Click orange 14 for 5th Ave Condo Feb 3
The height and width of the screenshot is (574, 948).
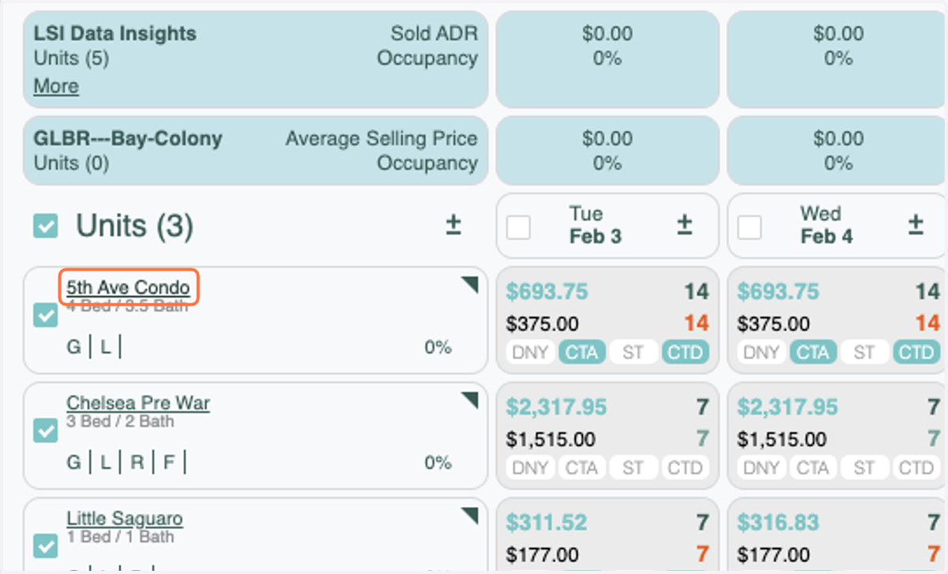(x=696, y=324)
